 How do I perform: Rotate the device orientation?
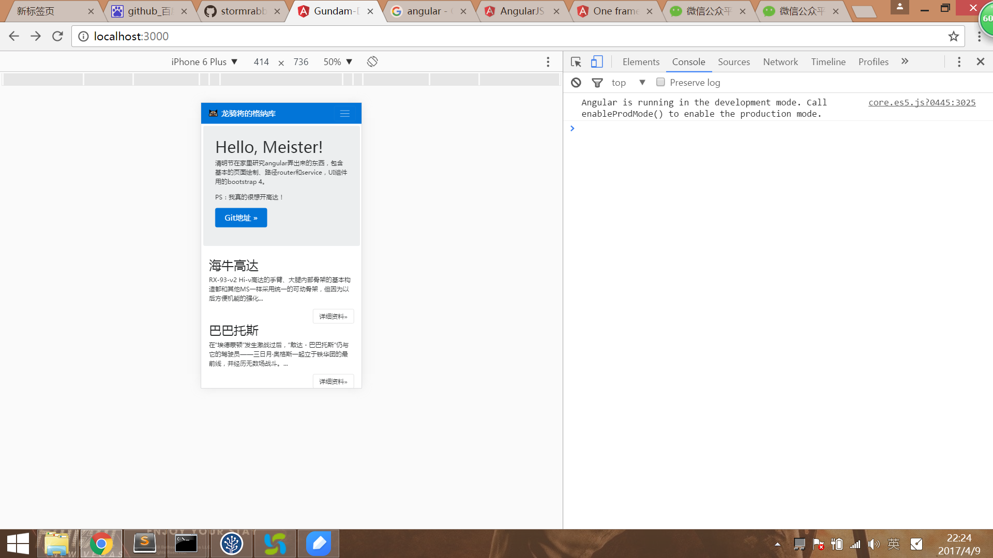(372, 61)
